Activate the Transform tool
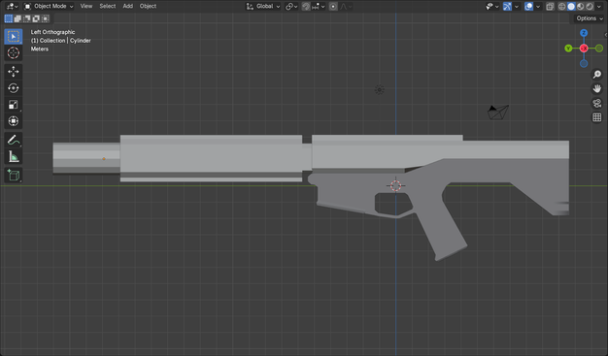Viewport: 608px width, 356px height. [x=14, y=121]
